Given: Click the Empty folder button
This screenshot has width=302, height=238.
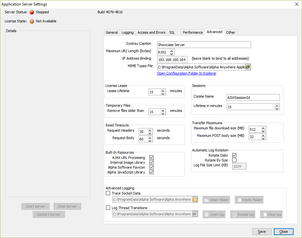Looking at the screenshot, I should click(x=249, y=200).
